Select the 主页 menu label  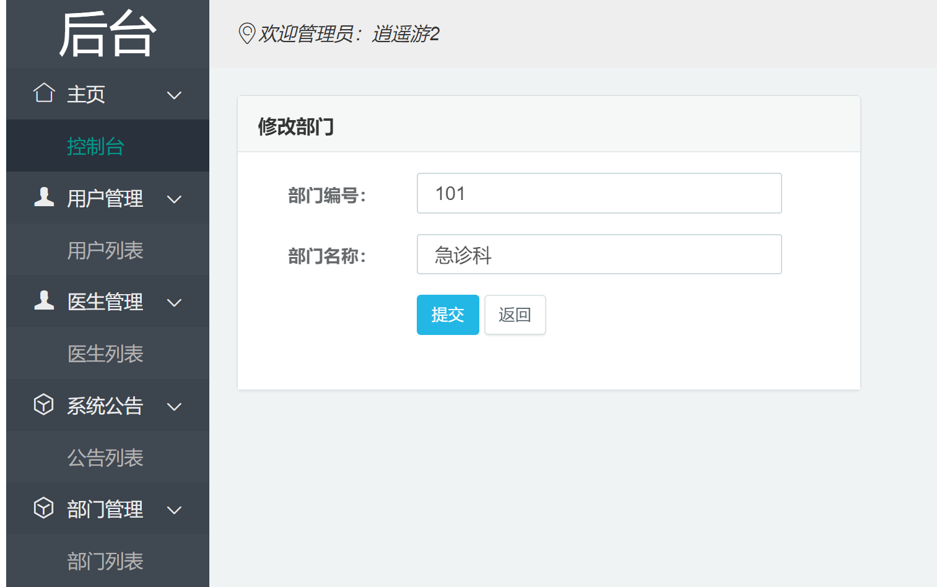click(86, 95)
